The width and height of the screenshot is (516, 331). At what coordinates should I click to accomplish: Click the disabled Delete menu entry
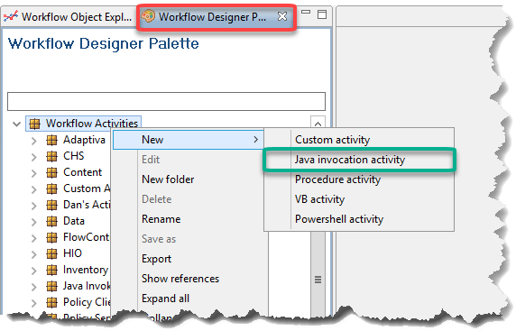click(157, 199)
